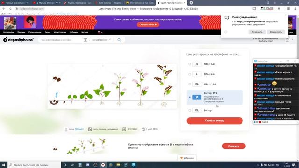Image resolution: width=299 pixels, height=168 pixels.
Task: Open the Музыка menu
Action: click(x=85, y=32)
